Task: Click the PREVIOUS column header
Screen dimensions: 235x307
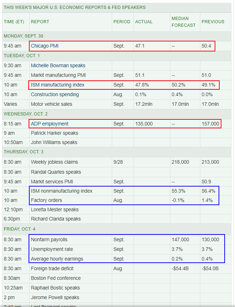Action: click(213, 22)
